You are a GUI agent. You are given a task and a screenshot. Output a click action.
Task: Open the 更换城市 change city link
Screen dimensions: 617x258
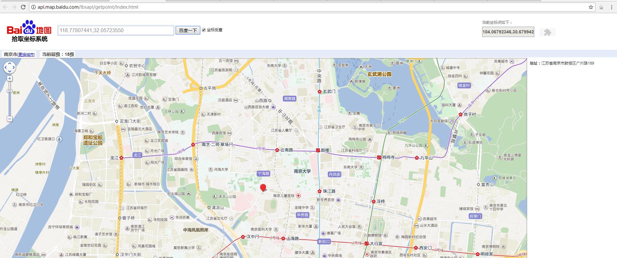pyautogui.click(x=26, y=55)
